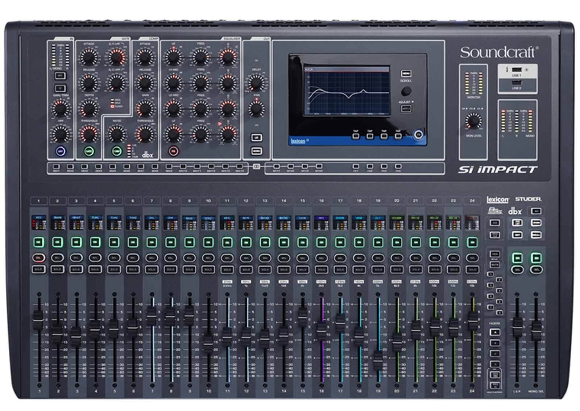Click the LO MID gain knob

click(173, 109)
